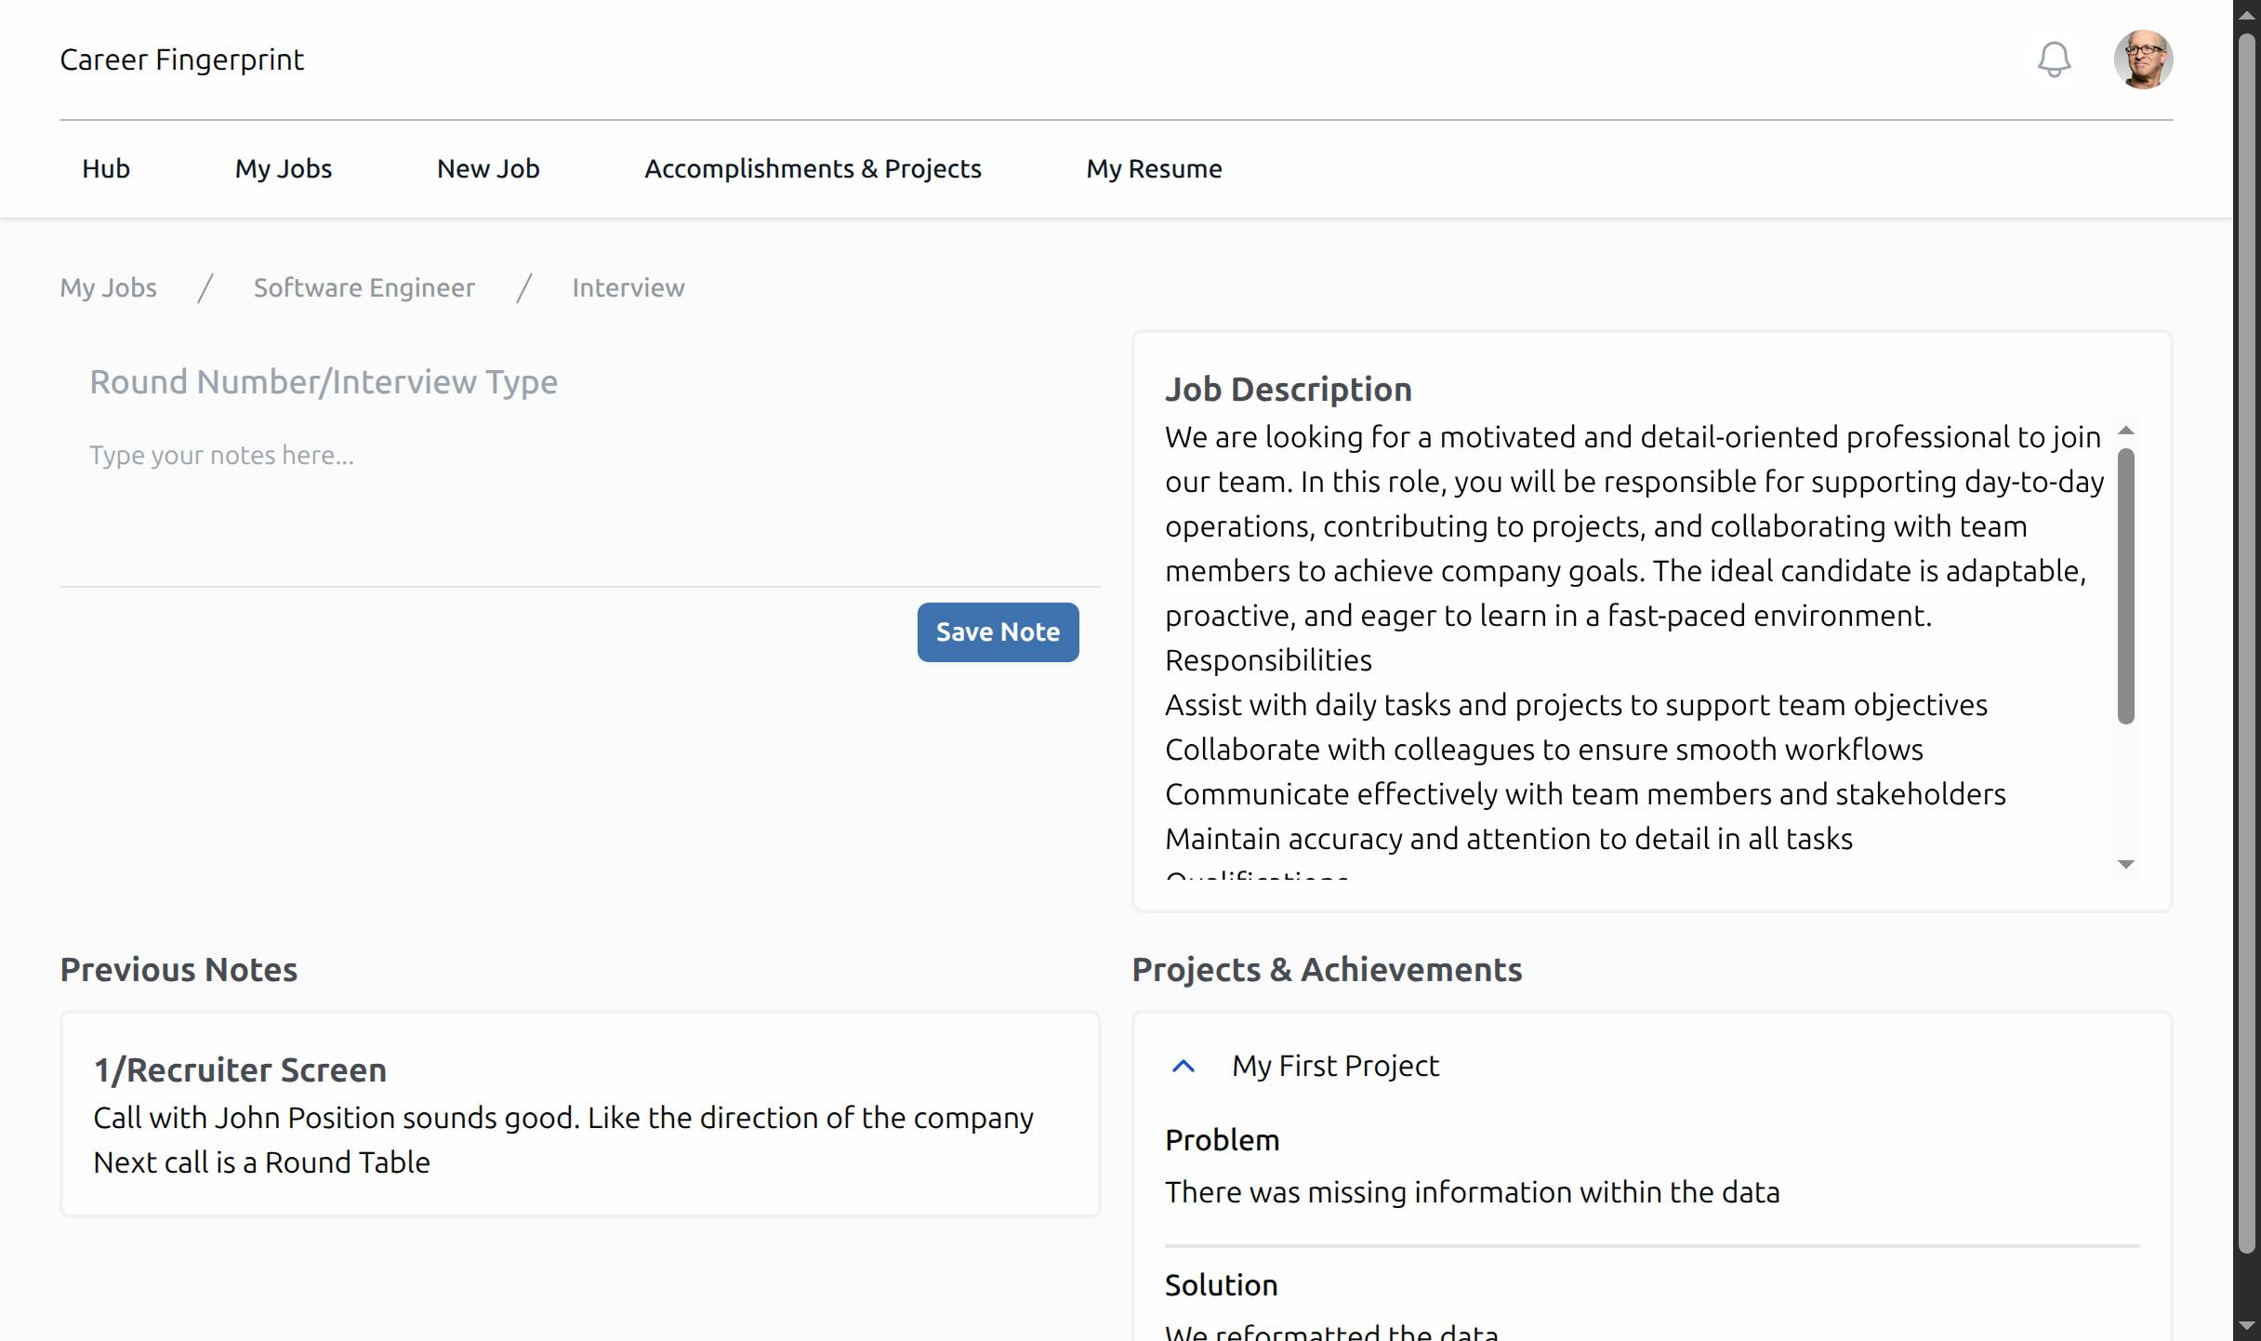Click the Interview breadcrumb item
Image resolution: width=2261 pixels, height=1341 pixels.
pyautogui.click(x=628, y=287)
